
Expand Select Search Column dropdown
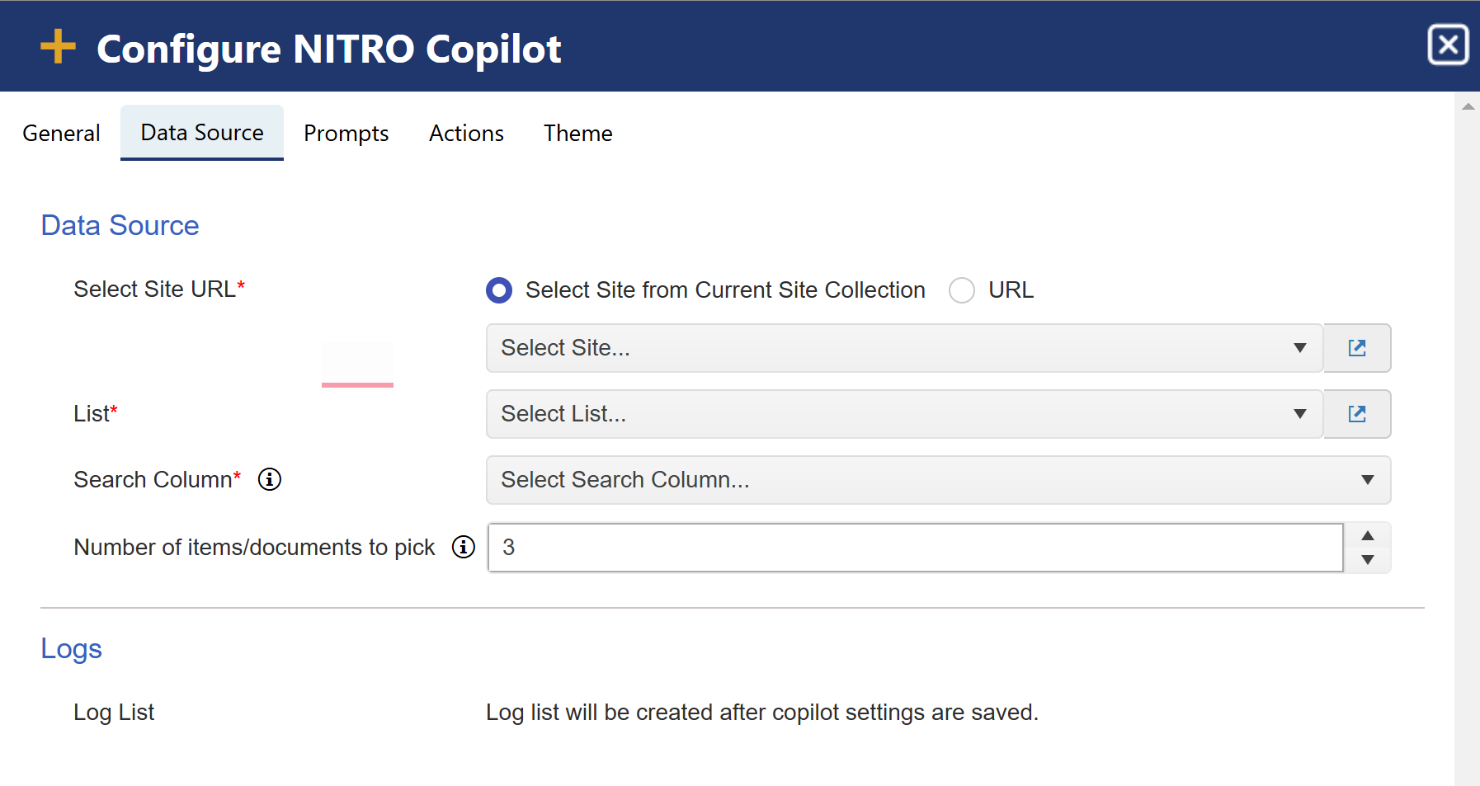[938, 480]
